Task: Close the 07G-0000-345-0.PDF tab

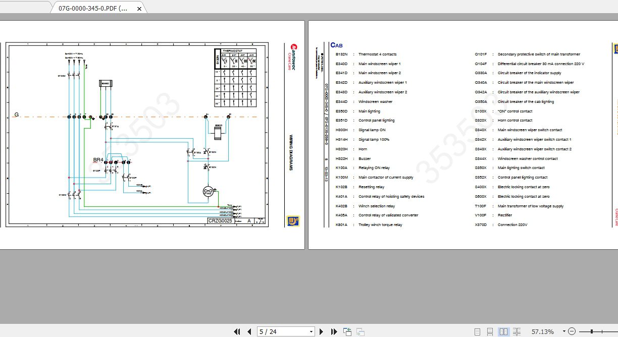Action: (x=139, y=8)
